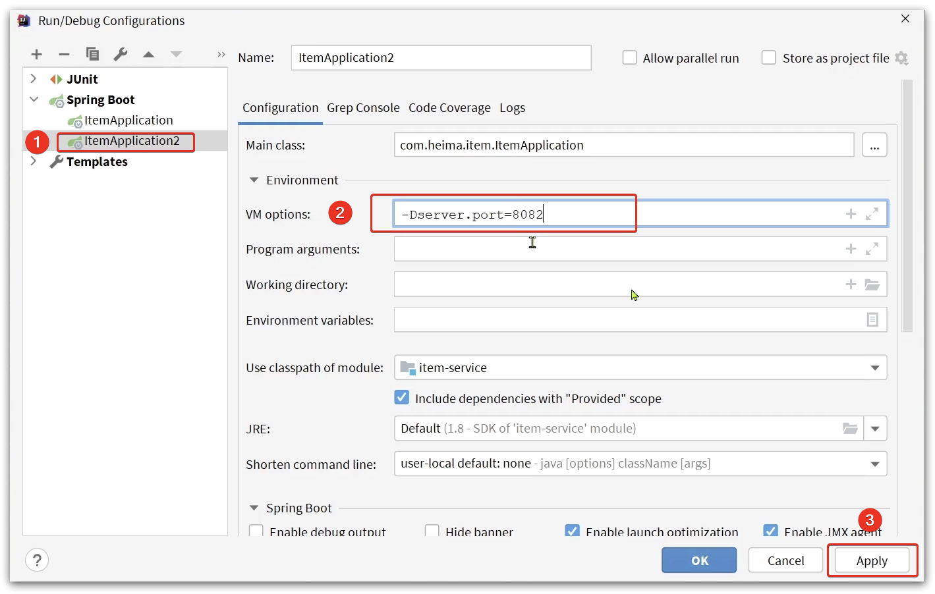Image resolution: width=935 pixels, height=594 pixels.
Task: Browse for main class with ellipsis button
Action: point(874,145)
